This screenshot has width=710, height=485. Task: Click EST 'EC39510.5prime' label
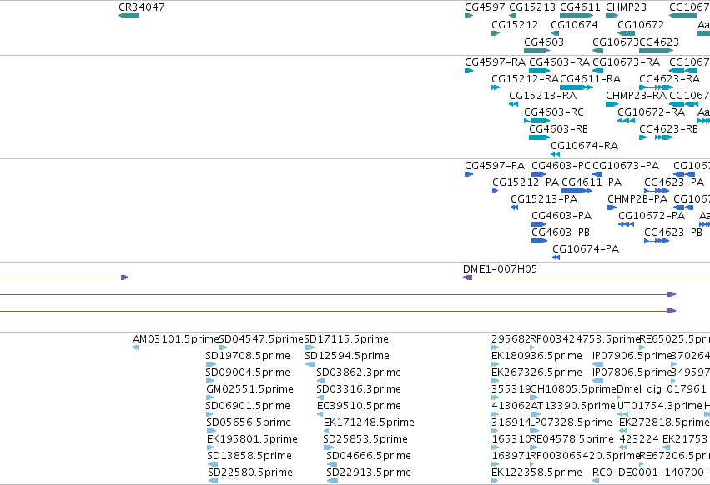pos(359,406)
